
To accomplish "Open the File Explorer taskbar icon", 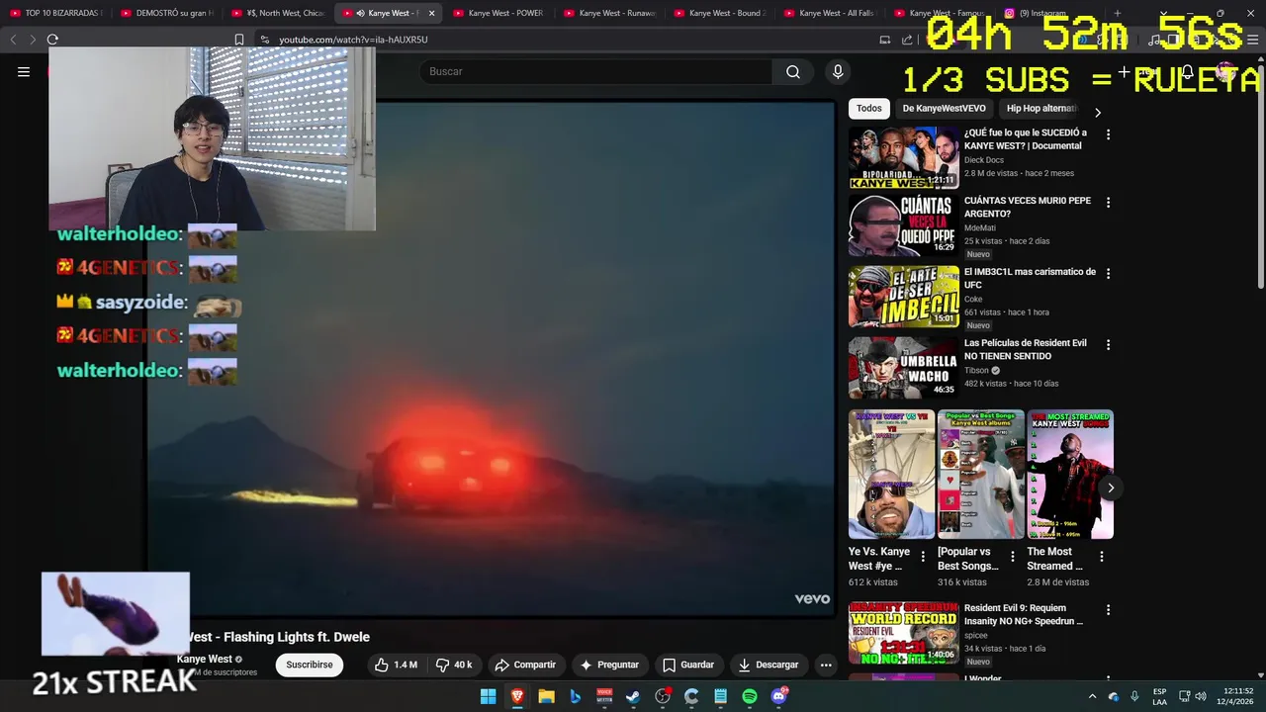I will tap(546, 696).
